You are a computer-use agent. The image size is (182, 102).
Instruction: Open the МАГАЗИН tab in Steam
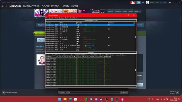point(15,6)
